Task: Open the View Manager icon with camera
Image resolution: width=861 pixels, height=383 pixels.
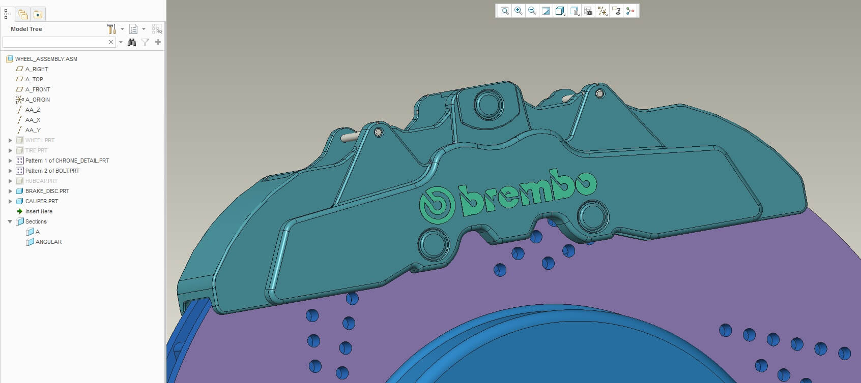Action: tap(588, 11)
